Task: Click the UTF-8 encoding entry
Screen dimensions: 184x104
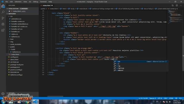Action: point(160,98)
